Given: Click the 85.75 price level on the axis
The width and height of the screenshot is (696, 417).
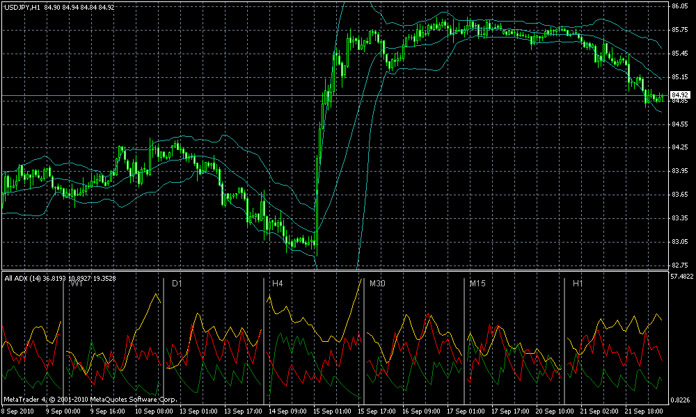Looking at the screenshot, I should pyautogui.click(x=679, y=30).
